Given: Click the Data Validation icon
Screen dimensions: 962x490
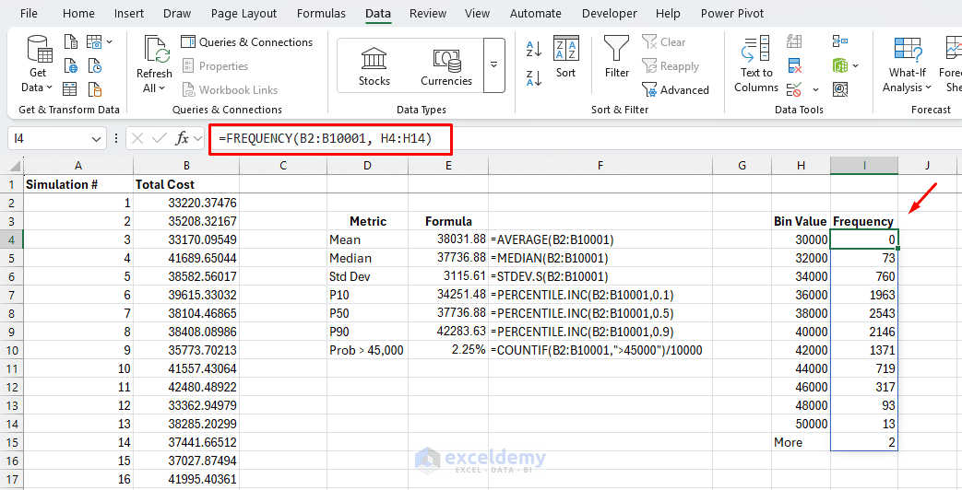Looking at the screenshot, I should coord(794,89).
